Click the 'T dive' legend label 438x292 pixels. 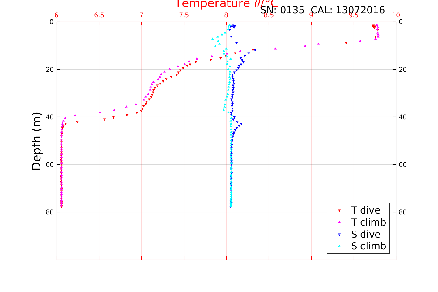(366, 210)
